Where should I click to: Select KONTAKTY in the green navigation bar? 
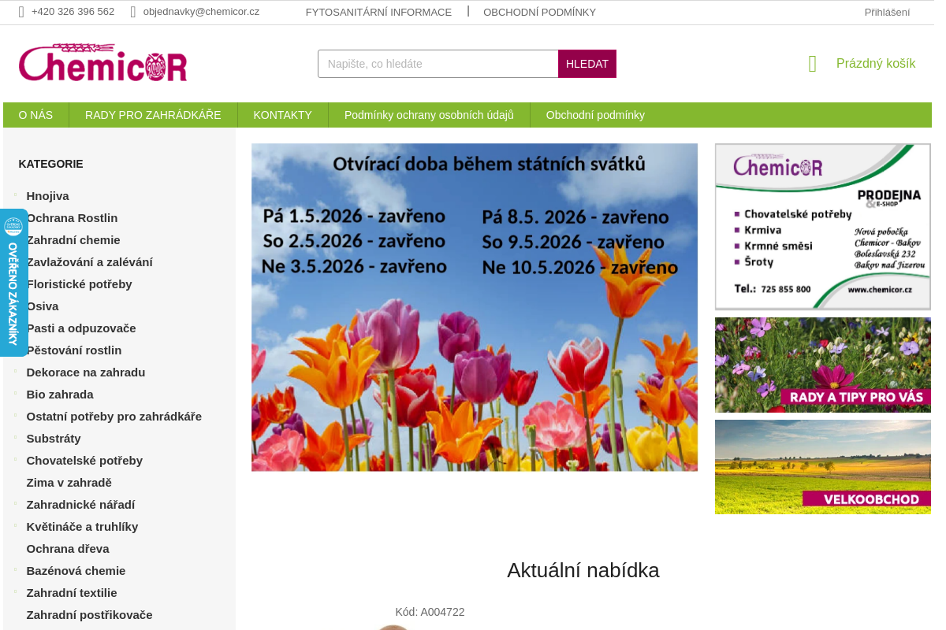[282, 114]
